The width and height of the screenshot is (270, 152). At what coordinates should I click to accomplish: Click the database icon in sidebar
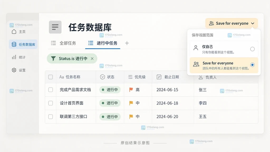pyautogui.click(x=14, y=44)
